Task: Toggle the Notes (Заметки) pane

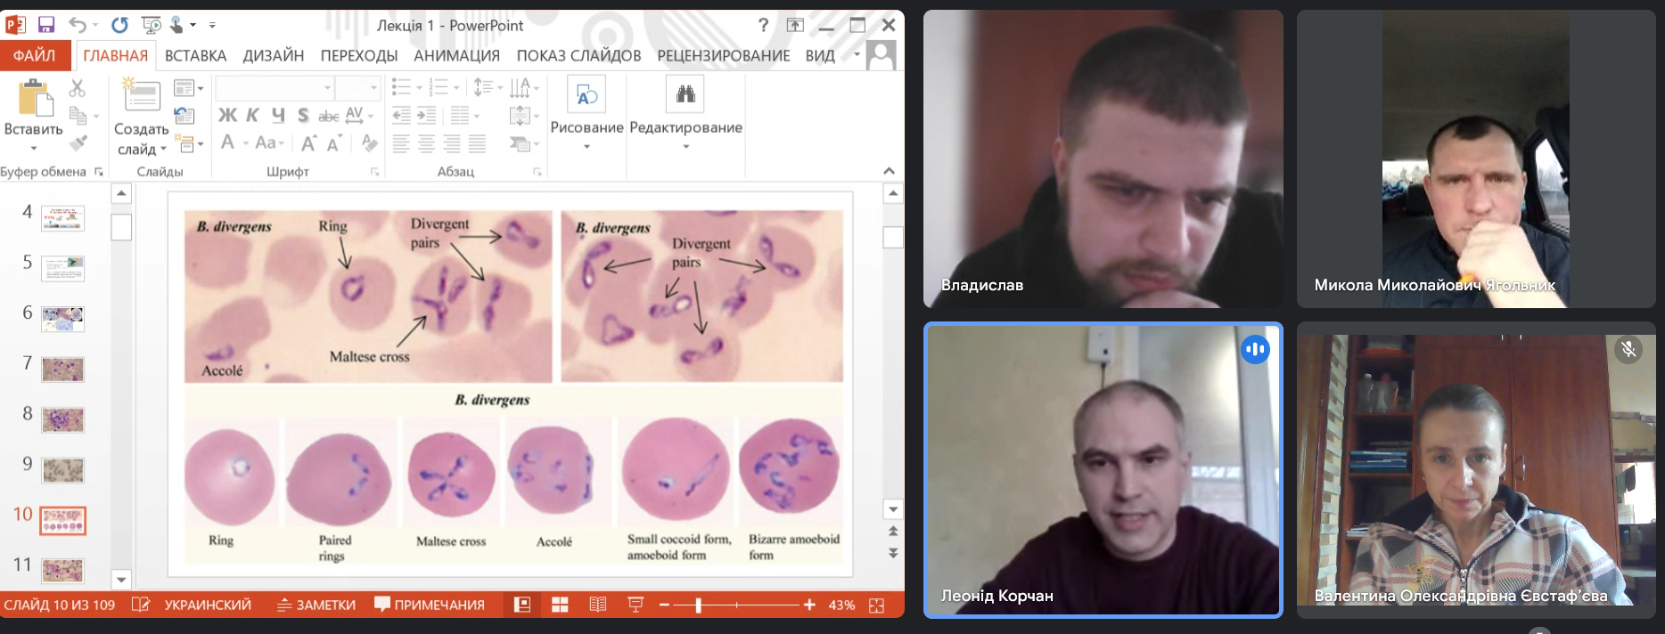Action: click(x=316, y=606)
